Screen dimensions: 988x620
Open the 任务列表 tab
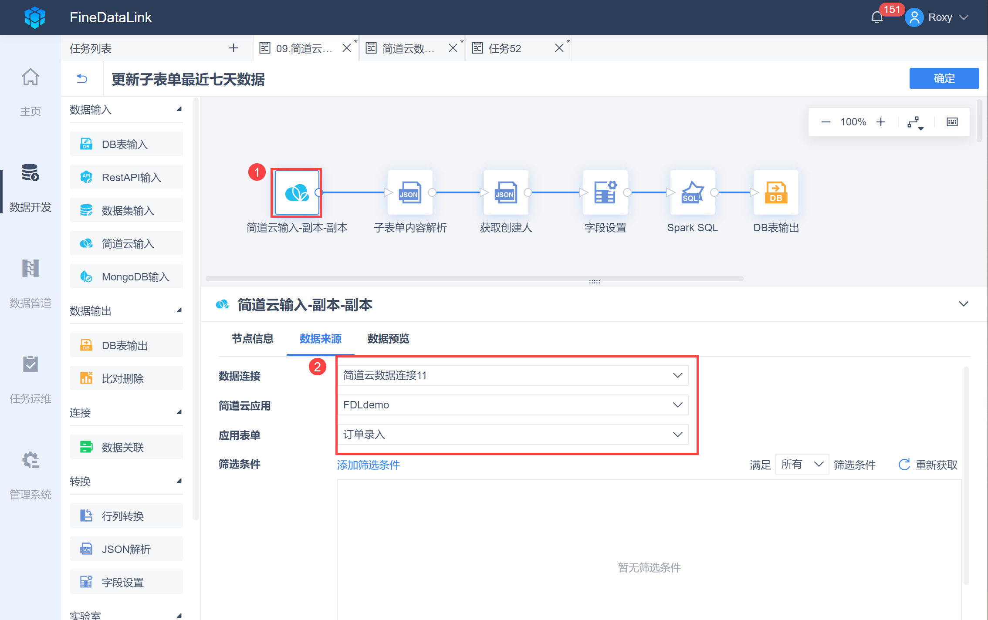click(x=91, y=48)
